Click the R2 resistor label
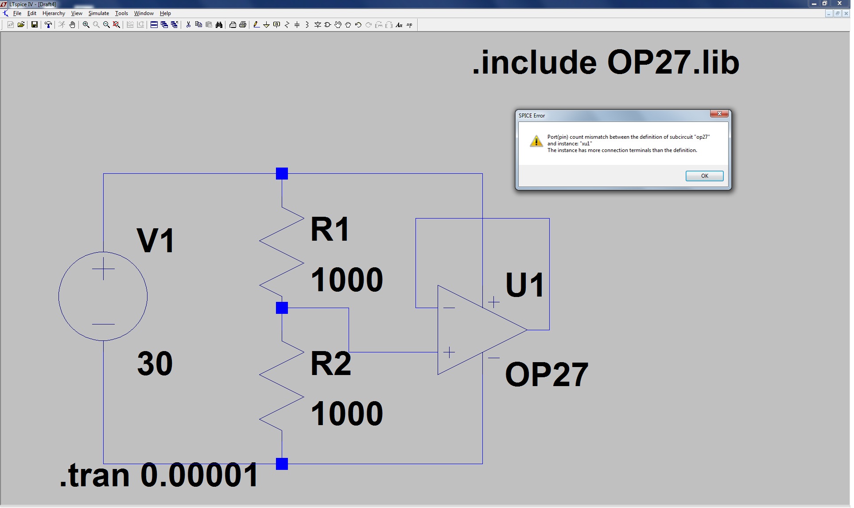This screenshot has height=508, width=854. pos(331,363)
